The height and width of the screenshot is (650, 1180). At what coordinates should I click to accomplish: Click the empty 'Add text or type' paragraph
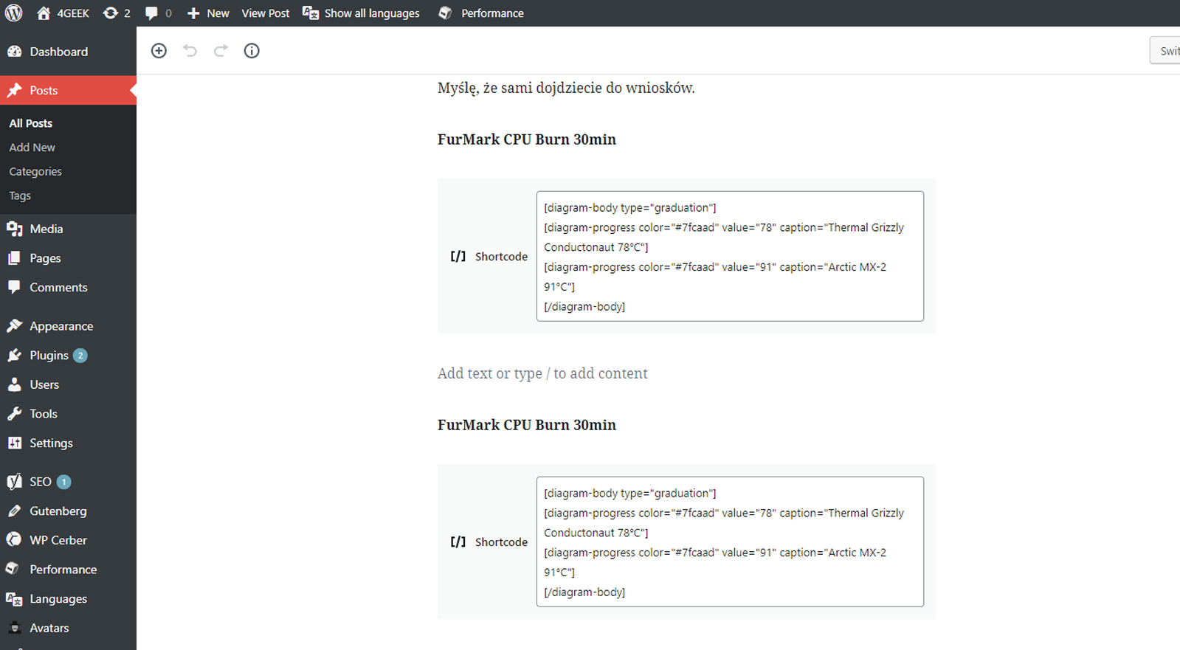(542, 373)
